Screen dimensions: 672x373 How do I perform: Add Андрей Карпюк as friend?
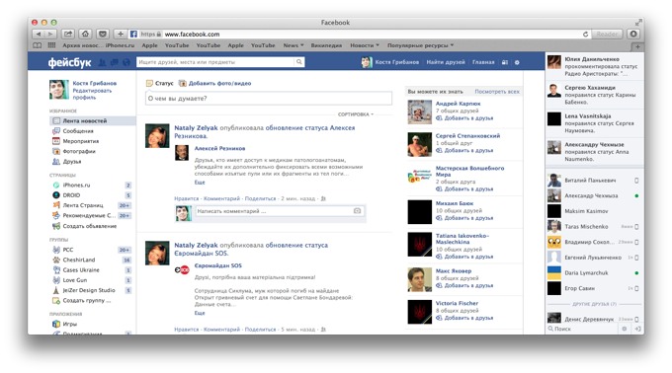tap(464, 118)
